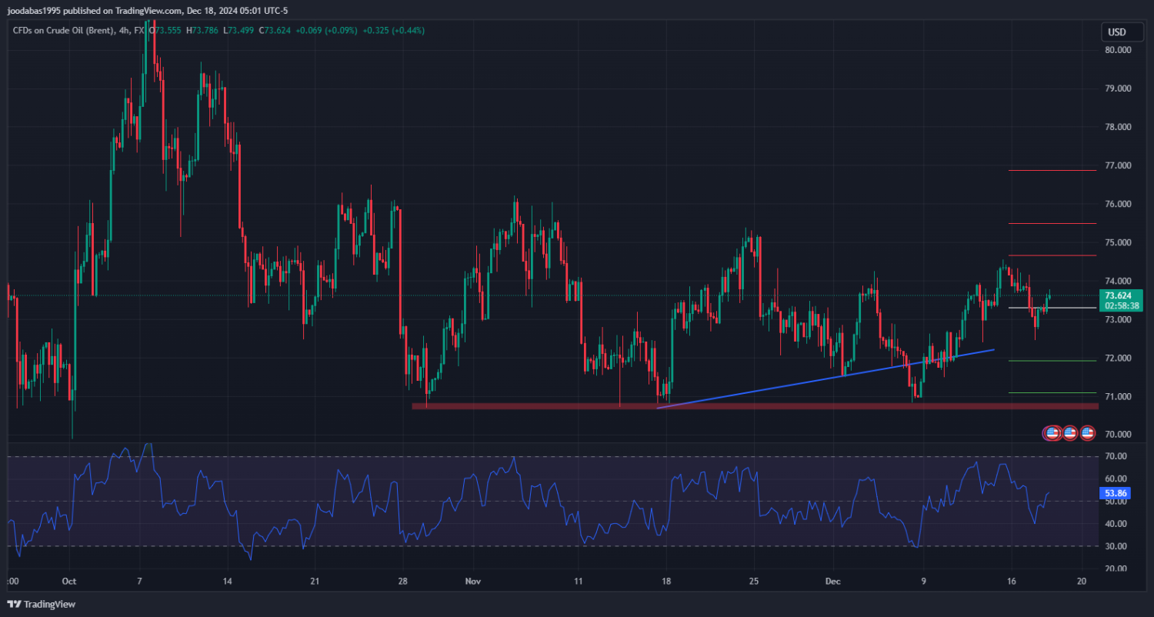Image resolution: width=1154 pixels, height=617 pixels.
Task: Select the upper green line near 72.000
Action: point(1052,361)
